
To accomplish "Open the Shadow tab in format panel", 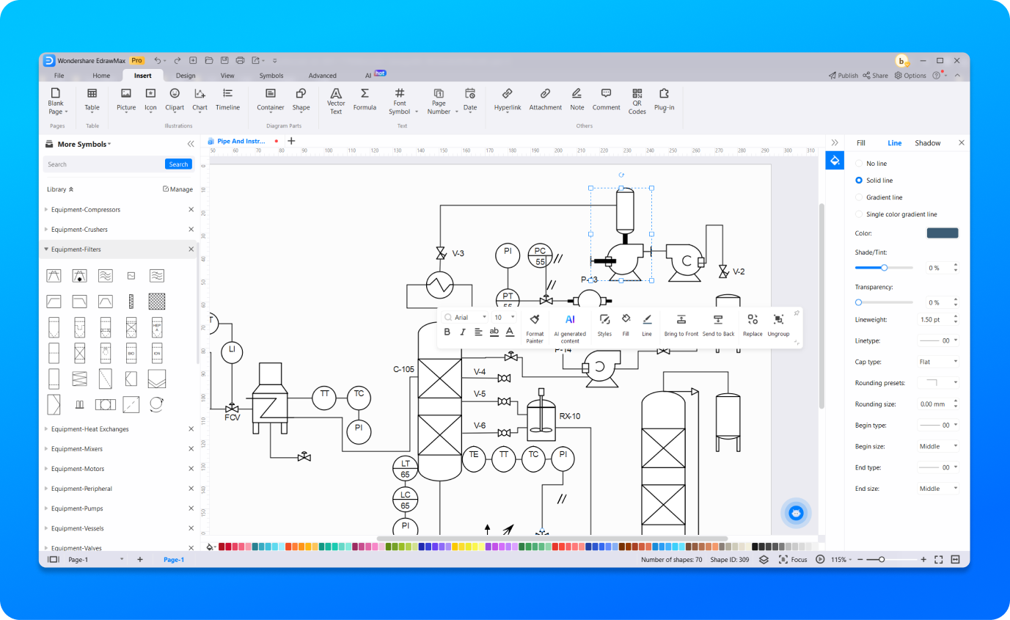I will pyautogui.click(x=927, y=143).
